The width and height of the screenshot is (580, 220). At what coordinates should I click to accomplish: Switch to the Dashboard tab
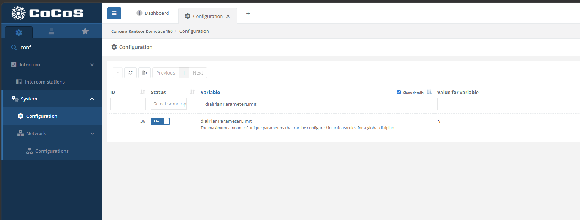153,13
